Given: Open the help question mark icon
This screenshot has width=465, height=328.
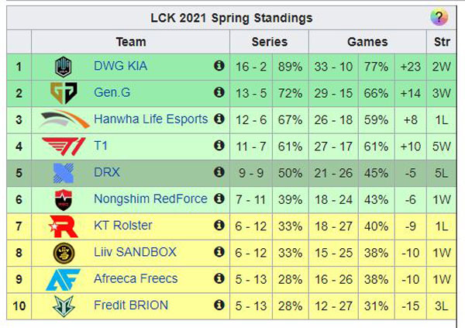Looking at the screenshot, I should point(439,18).
